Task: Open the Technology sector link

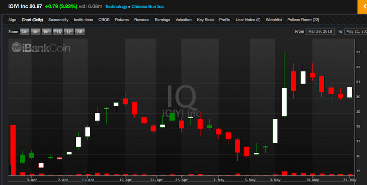Action: click(x=116, y=7)
